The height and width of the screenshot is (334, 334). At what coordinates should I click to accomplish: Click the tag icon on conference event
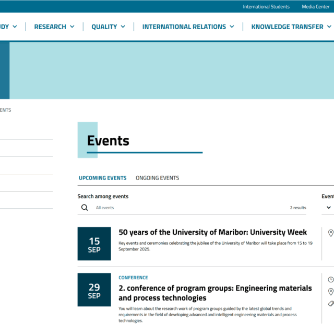[330, 304]
